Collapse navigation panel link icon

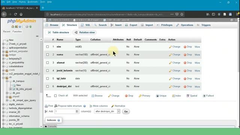click(x=37, y=36)
